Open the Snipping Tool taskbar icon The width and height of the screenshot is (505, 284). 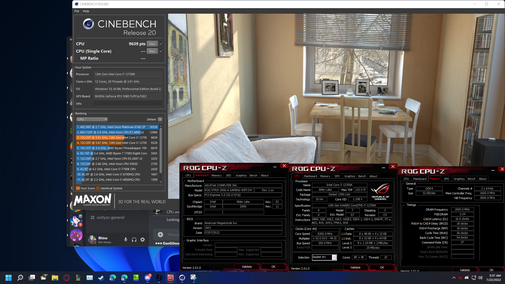click(194, 278)
